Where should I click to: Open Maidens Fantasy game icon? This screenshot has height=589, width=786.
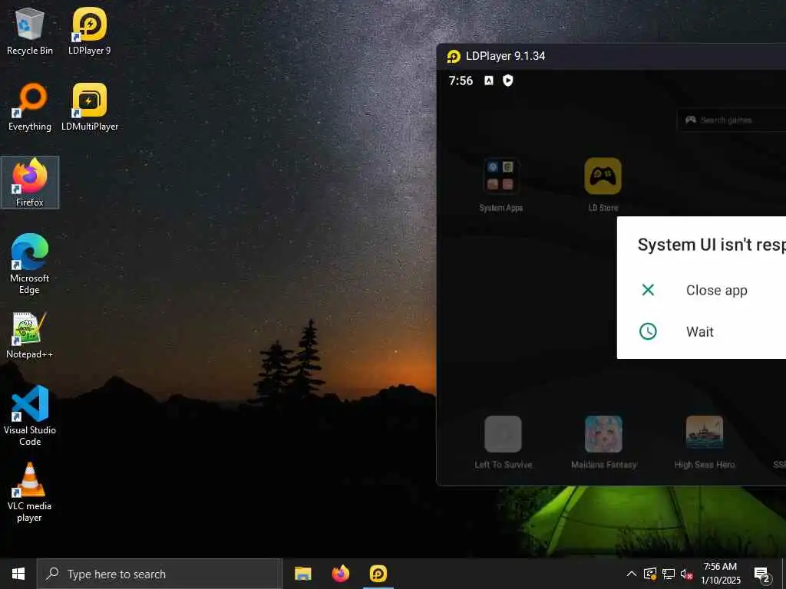(603, 443)
